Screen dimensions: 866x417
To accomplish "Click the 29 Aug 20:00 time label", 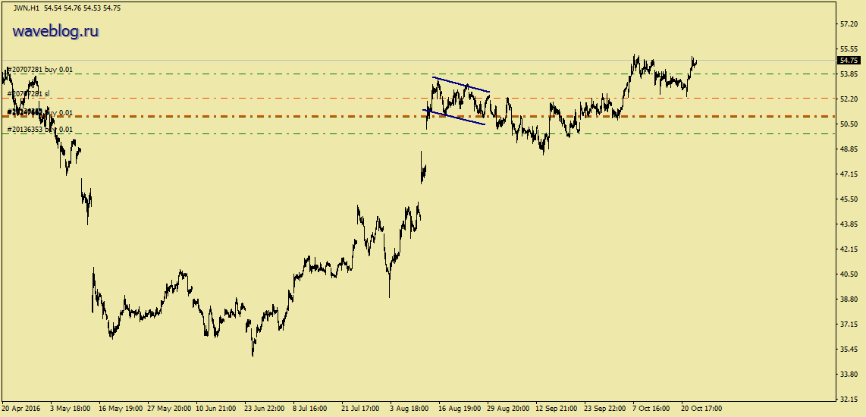I will (508, 409).
